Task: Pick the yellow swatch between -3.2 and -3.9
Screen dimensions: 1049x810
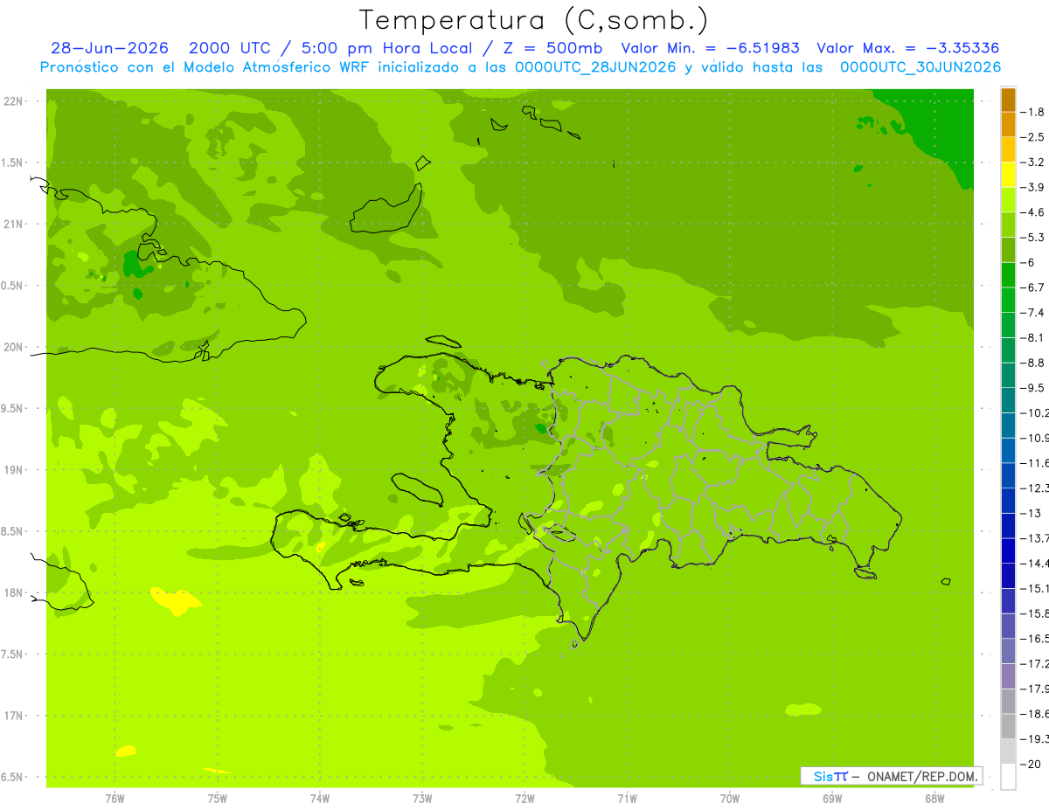Action: point(1008,175)
